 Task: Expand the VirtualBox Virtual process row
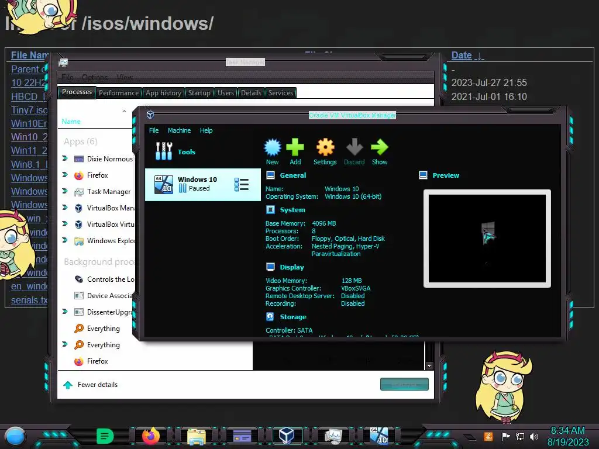(65, 224)
